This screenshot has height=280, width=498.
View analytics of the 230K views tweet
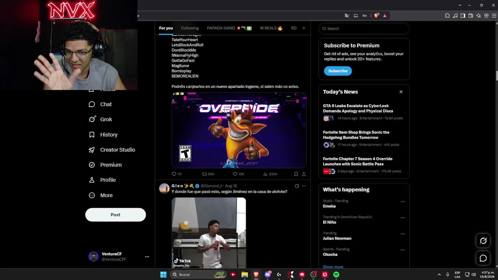[270, 174]
